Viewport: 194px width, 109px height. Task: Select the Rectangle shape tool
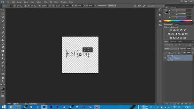pos(3,74)
